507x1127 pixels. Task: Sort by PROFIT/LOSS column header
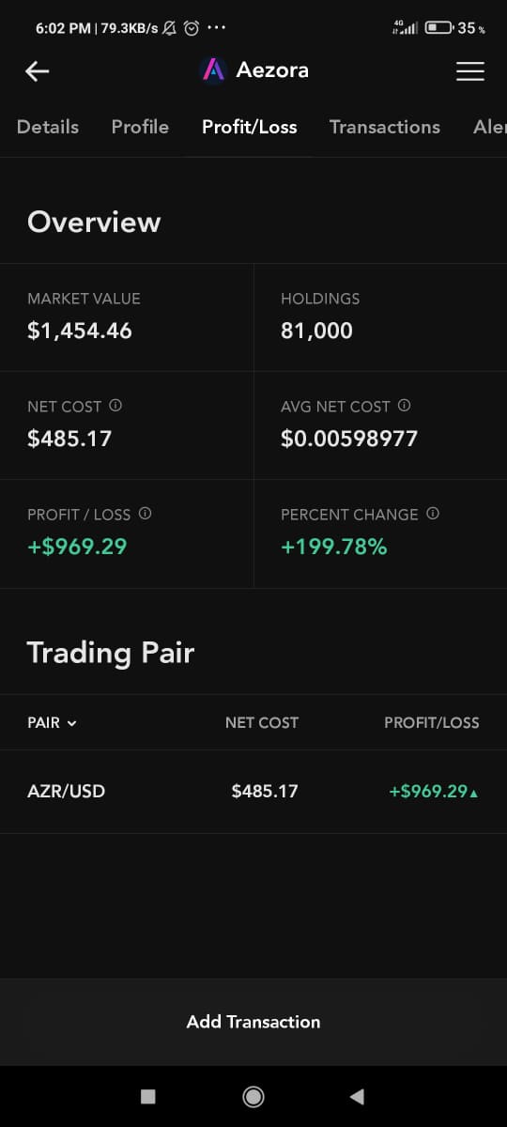tap(432, 722)
